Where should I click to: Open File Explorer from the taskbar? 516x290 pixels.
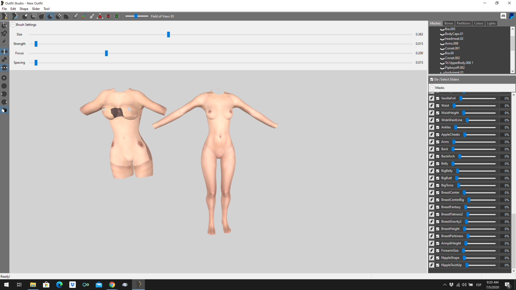point(33,285)
